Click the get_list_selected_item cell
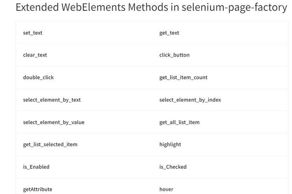 coord(50,144)
